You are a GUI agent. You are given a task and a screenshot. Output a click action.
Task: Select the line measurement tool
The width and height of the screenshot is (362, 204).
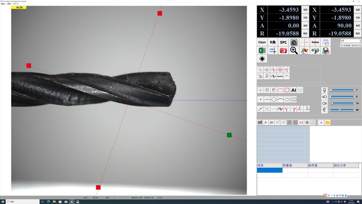[267, 99]
